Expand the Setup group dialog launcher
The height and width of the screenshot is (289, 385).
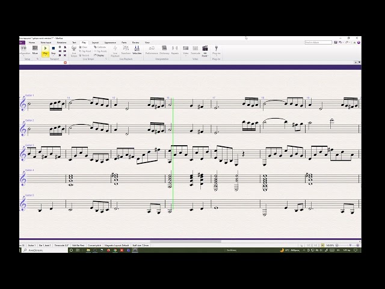[x=37, y=59]
